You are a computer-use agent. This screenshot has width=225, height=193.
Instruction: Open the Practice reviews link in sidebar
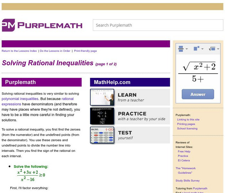pyautogui.click(x=183, y=156)
